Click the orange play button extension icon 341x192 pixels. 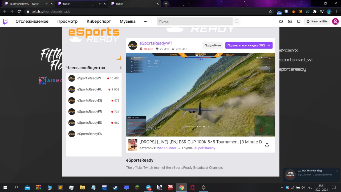coord(301,11)
